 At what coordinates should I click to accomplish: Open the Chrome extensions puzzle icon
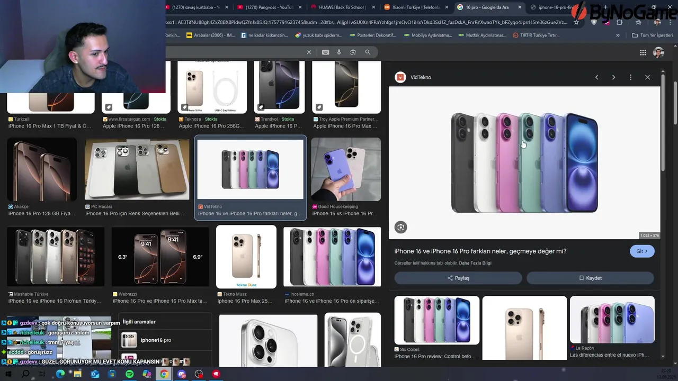(x=619, y=22)
